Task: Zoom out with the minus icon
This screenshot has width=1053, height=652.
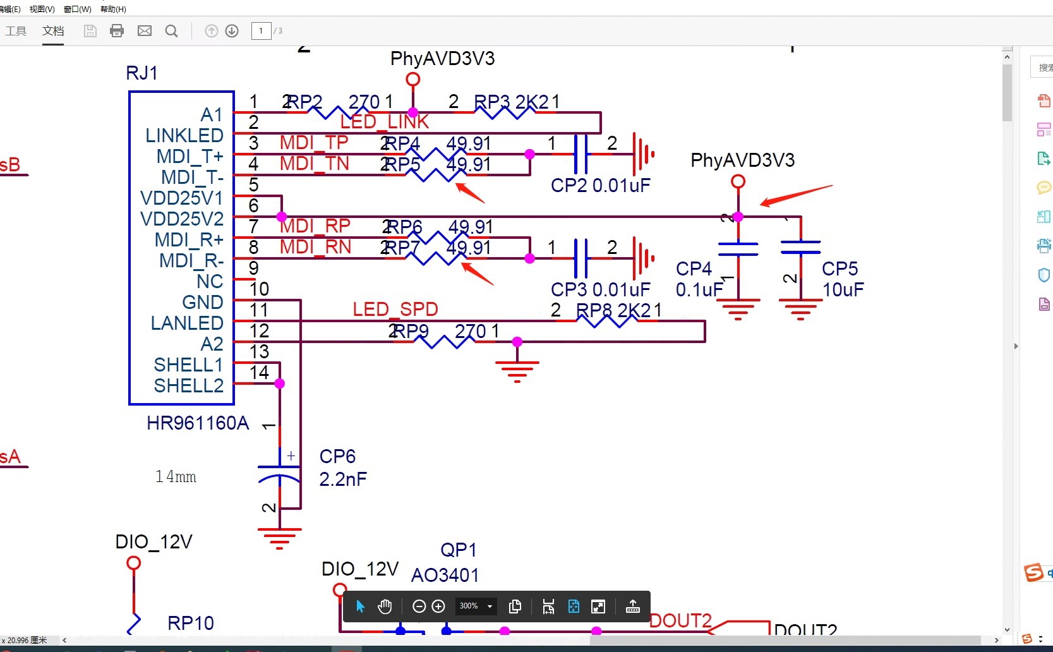Action: [x=419, y=607]
